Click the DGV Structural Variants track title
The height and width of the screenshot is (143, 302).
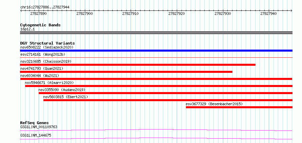pos(48,43)
